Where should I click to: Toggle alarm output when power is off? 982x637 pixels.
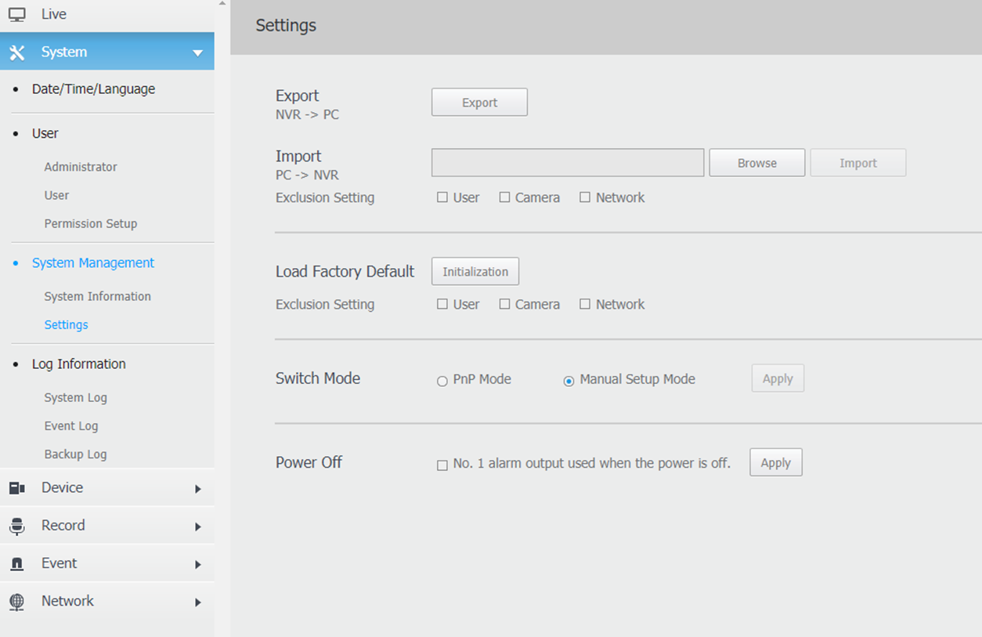click(x=442, y=465)
